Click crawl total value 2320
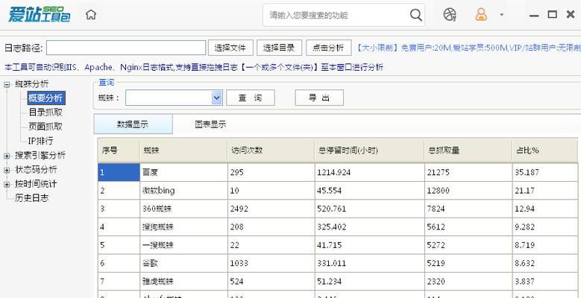Viewport: 581px width, 298px height. pyautogui.click(x=468, y=282)
